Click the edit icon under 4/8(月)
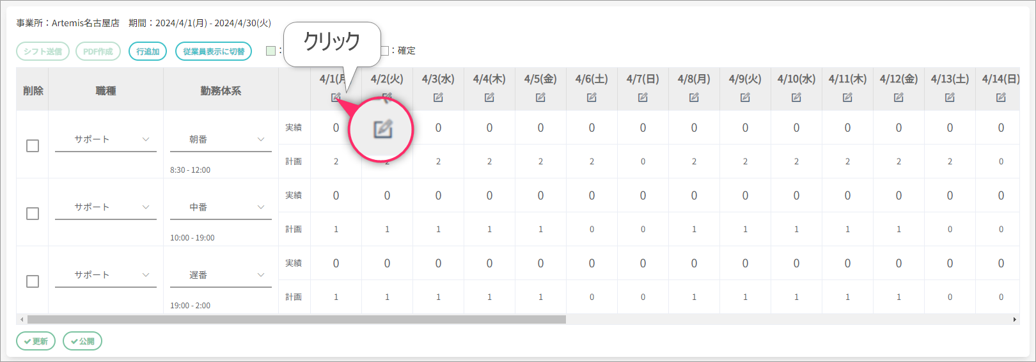Screen dimensions: 1036x362 694,97
